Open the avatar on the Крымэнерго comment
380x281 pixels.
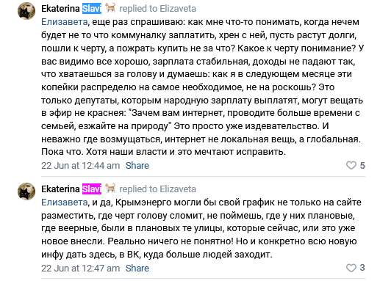(26, 191)
